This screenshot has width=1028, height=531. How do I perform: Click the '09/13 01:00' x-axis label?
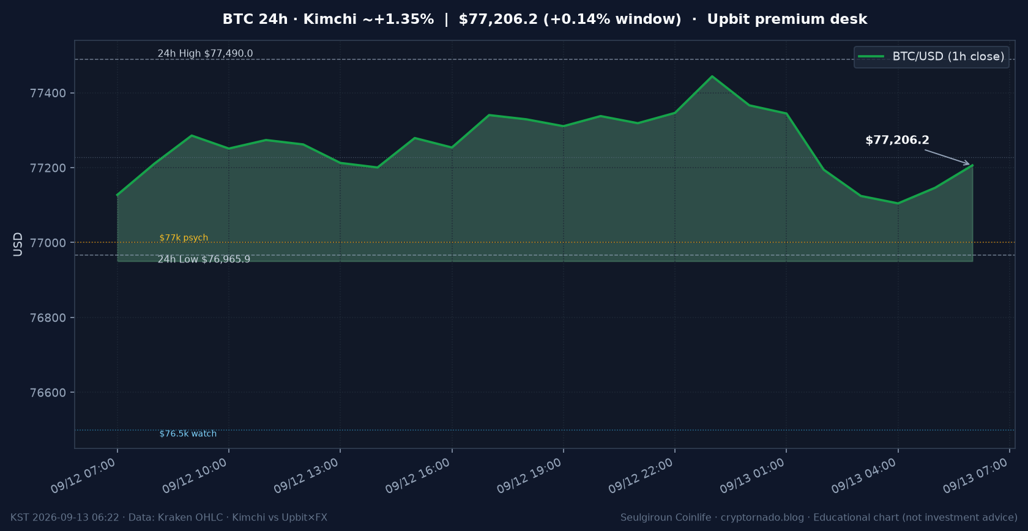(752, 476)
